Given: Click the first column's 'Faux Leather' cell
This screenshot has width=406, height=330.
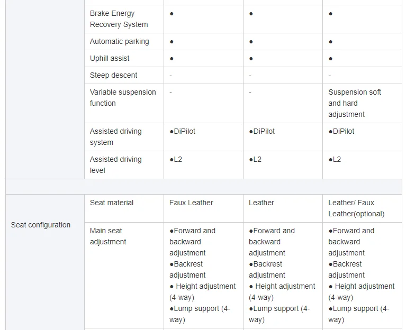Looking at the screenshot, I should point(191,203).
